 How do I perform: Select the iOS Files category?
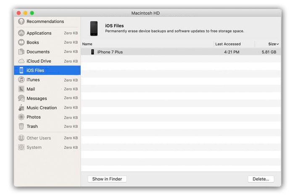pyautogui.click(x=47, y=70)
